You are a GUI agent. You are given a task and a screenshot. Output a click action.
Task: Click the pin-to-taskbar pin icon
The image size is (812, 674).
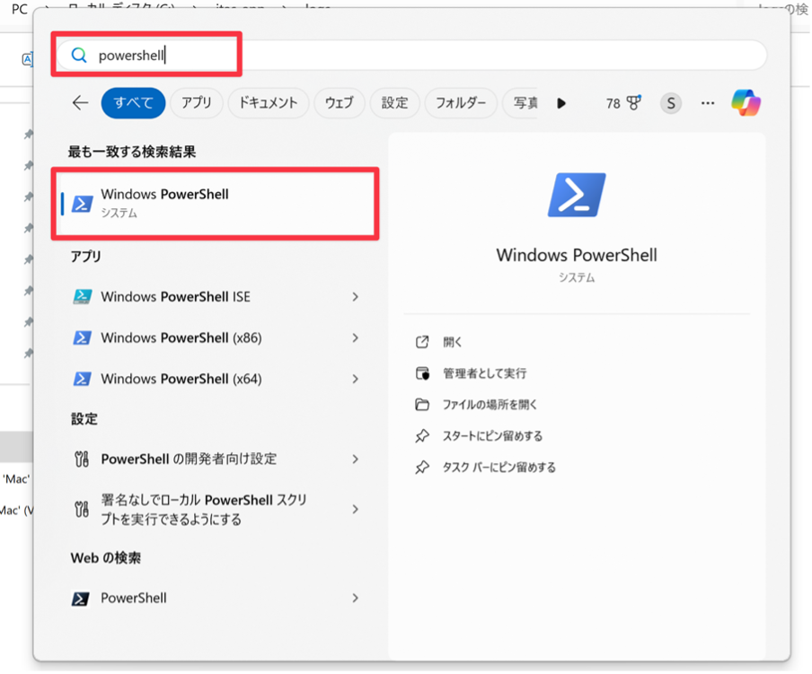click(422, 468)
